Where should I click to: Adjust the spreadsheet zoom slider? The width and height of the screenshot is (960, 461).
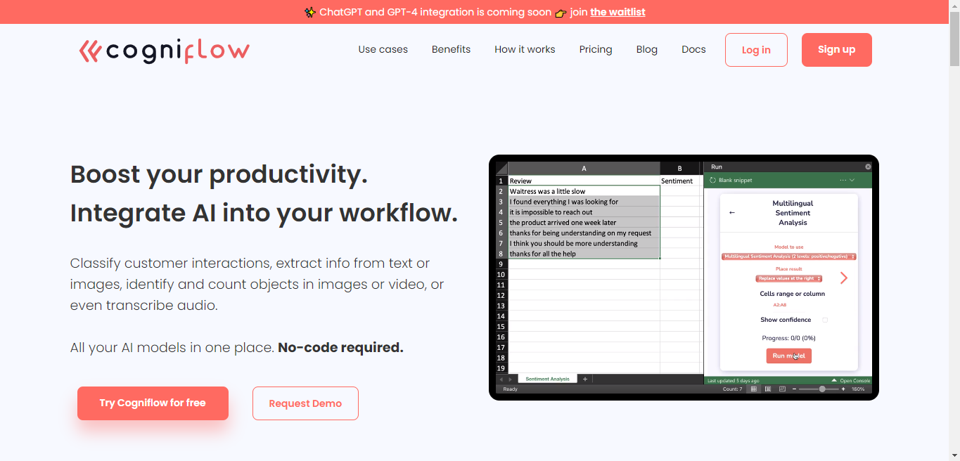(822, 389)
